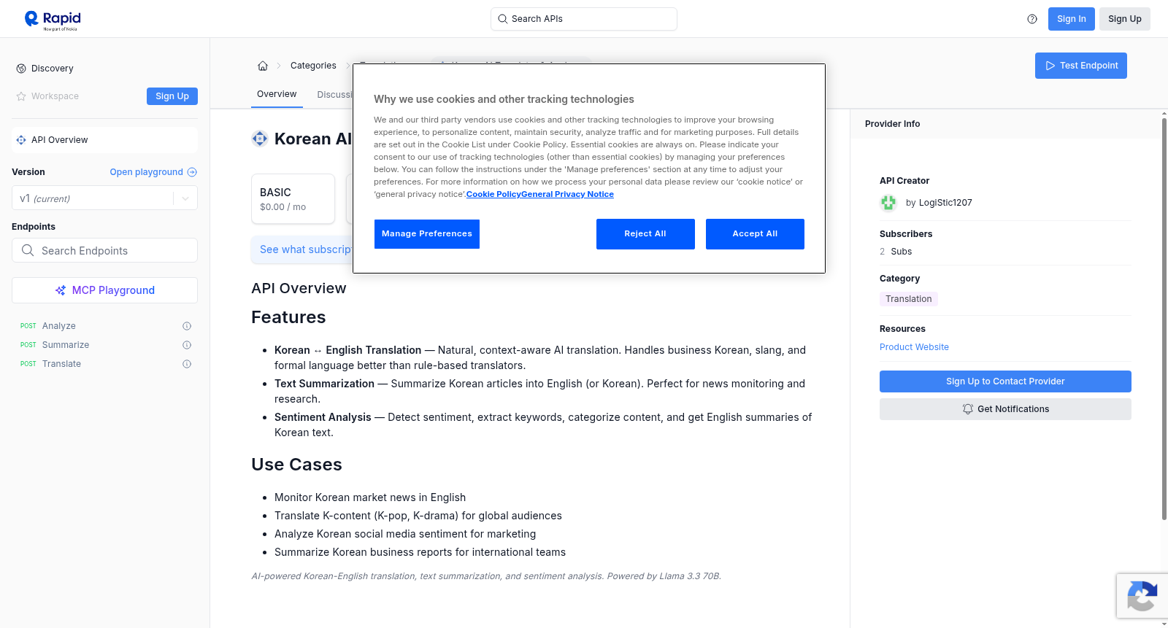This screenshot has height=628, width=1168.
Task: Open the help question mark icon
Action: click(1032, 19)
